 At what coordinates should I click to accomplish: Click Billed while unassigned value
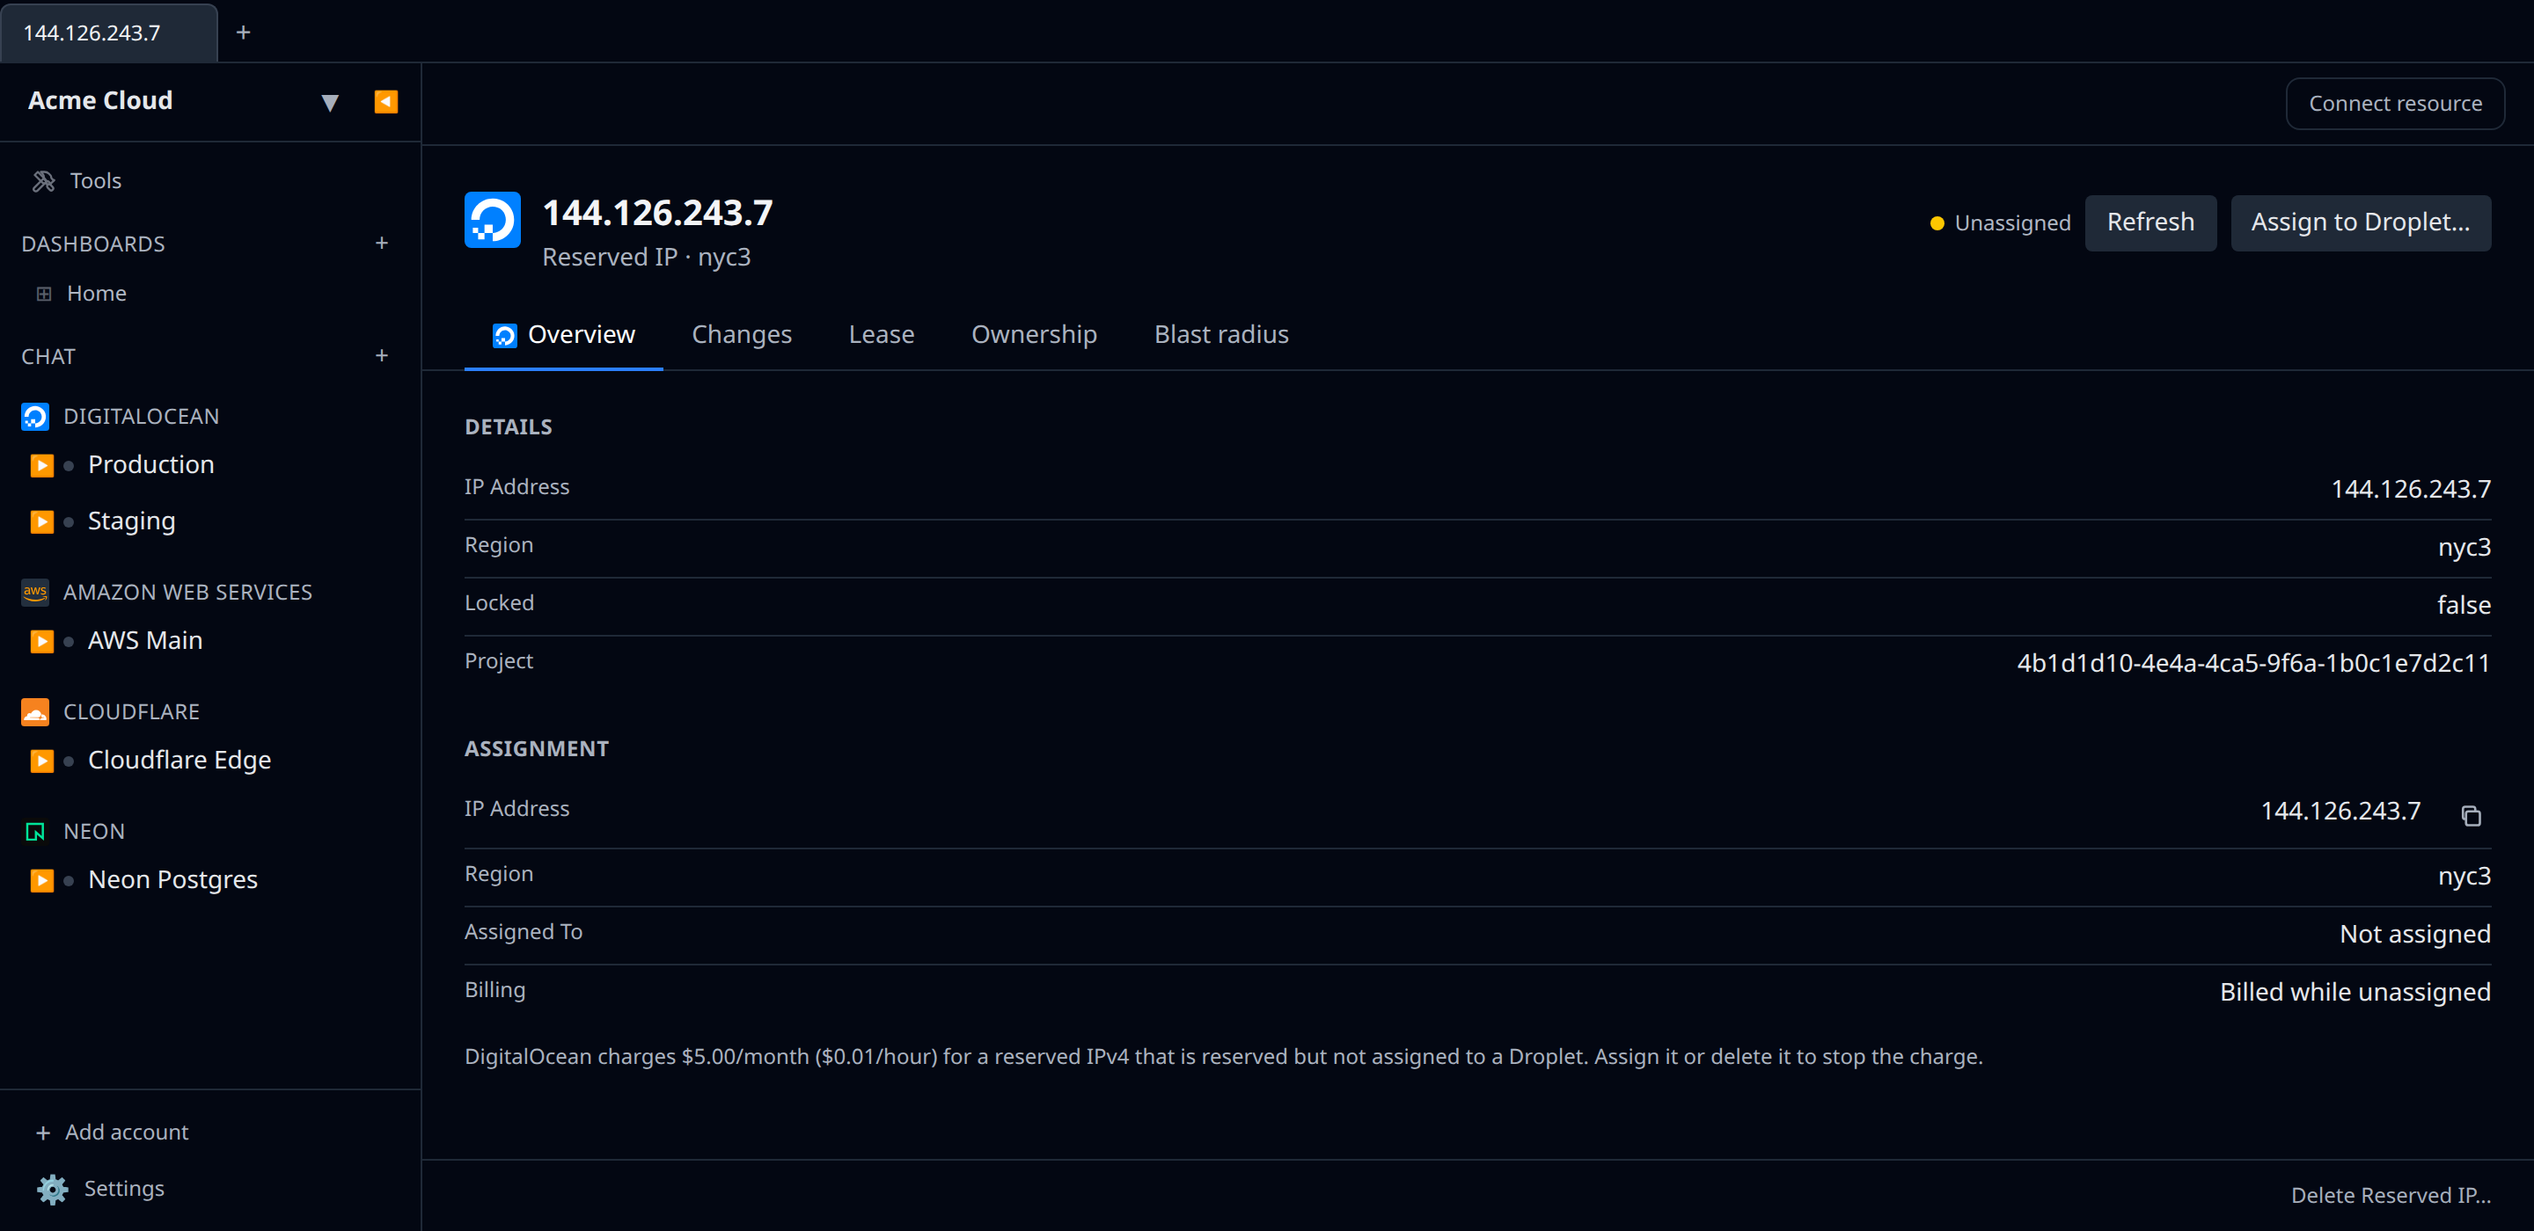[2354, 992]
